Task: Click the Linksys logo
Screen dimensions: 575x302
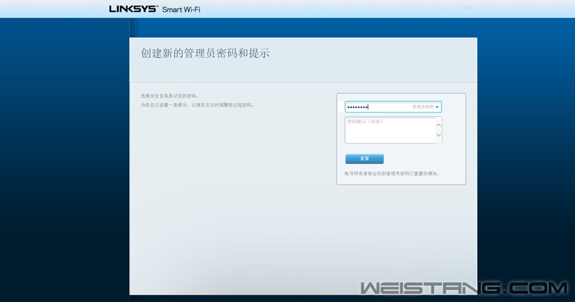Action: coord(133,9)
